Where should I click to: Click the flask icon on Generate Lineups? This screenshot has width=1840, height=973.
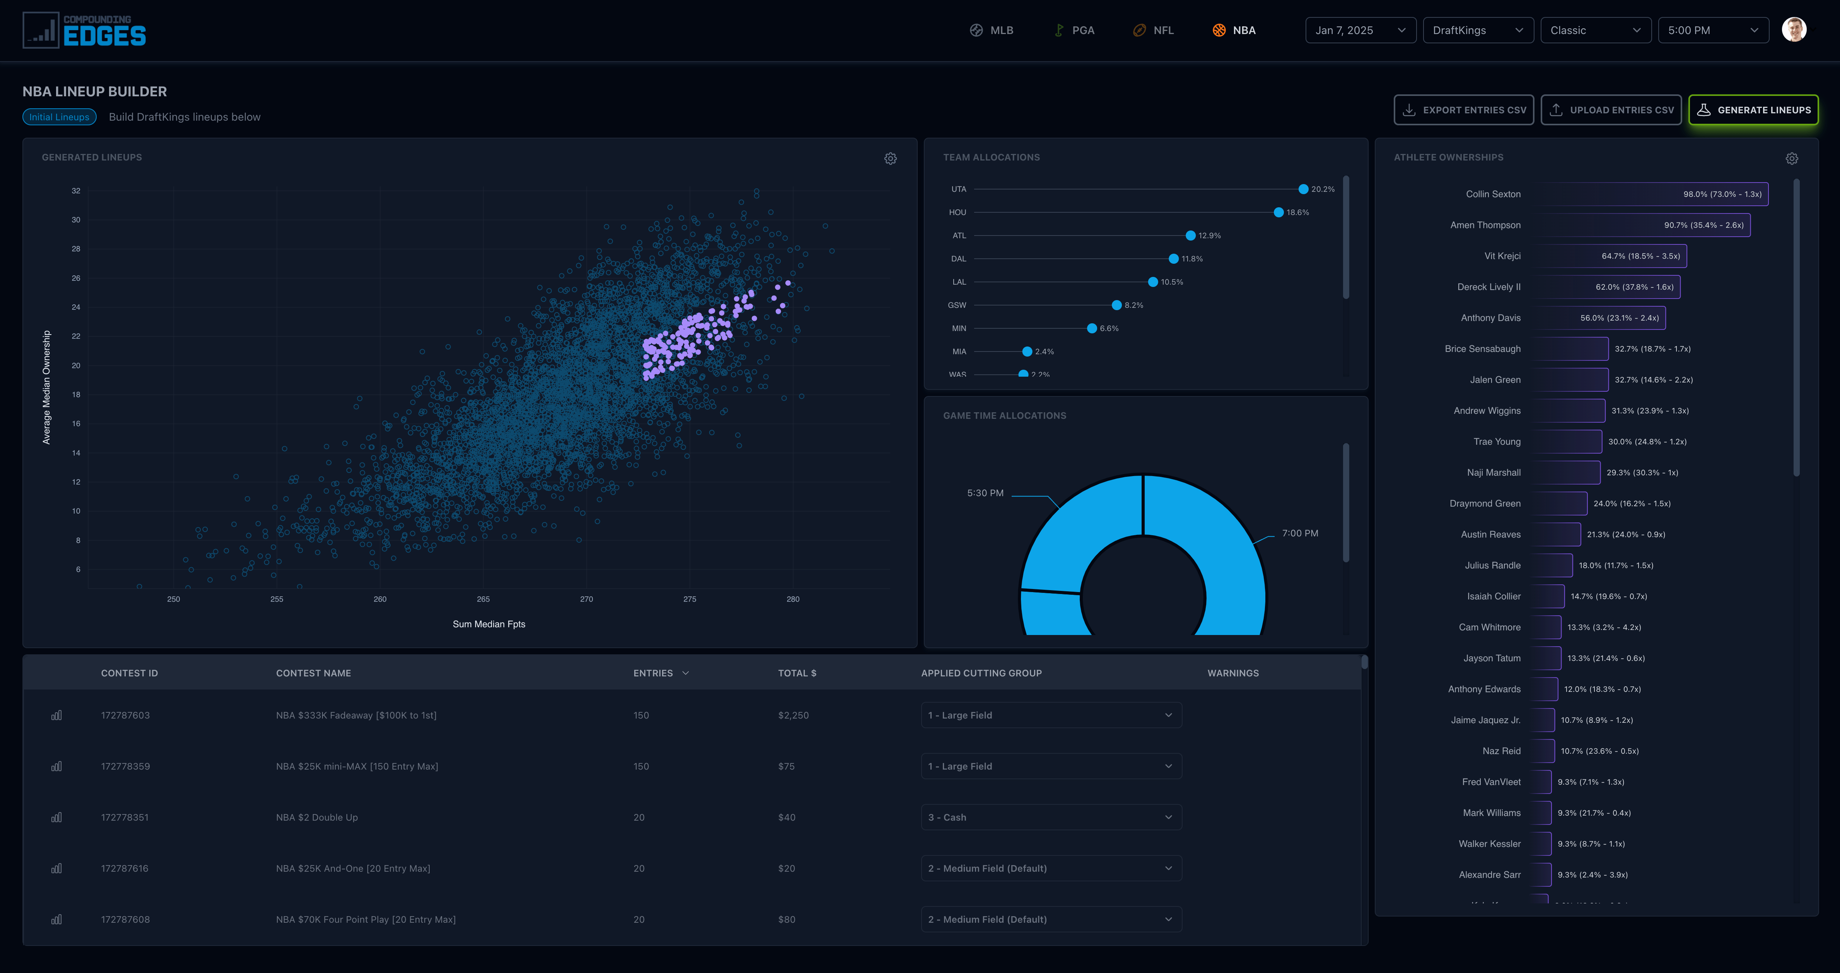(1703, 110)
